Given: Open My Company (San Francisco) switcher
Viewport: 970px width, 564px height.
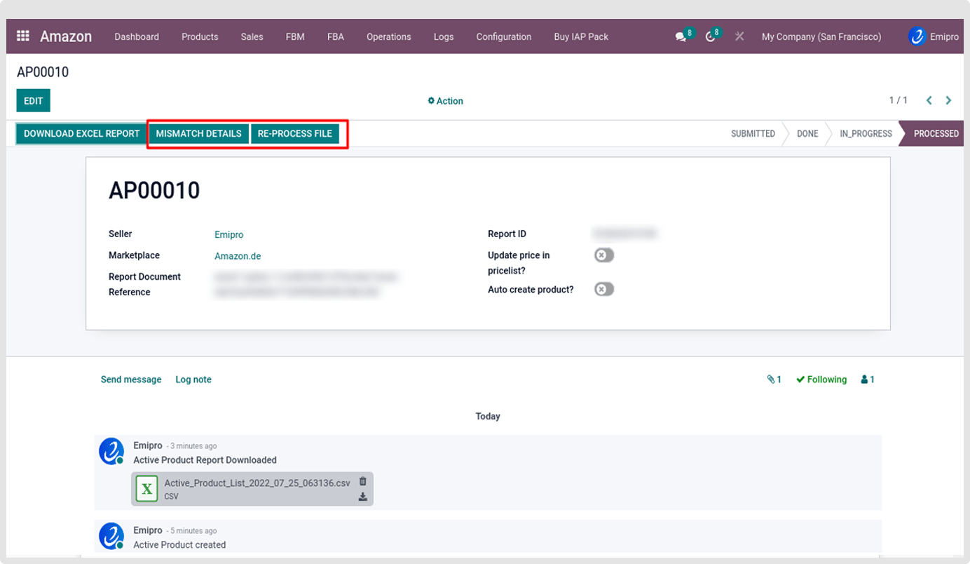Looking at the screenshot, I should 821,36.
